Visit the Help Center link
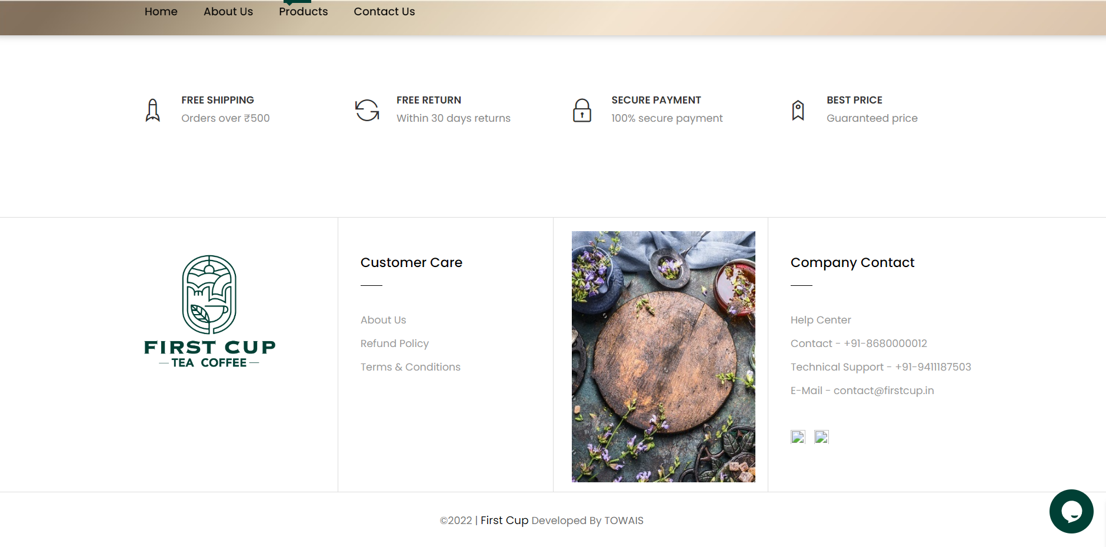This screenshot has height=547, width=1106. click(x=820, y=320)
